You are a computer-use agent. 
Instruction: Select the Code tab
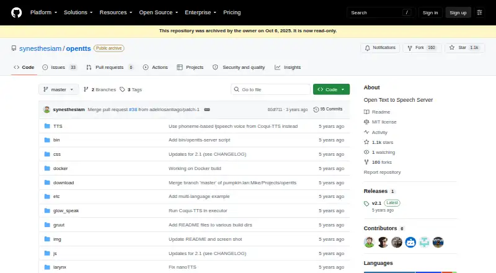(24, 68)
